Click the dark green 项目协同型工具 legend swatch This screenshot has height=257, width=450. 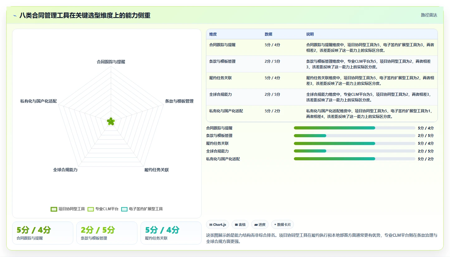click(x=54, y=209)
